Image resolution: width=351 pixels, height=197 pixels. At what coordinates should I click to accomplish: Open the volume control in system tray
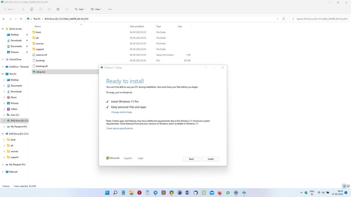point(323,193)
